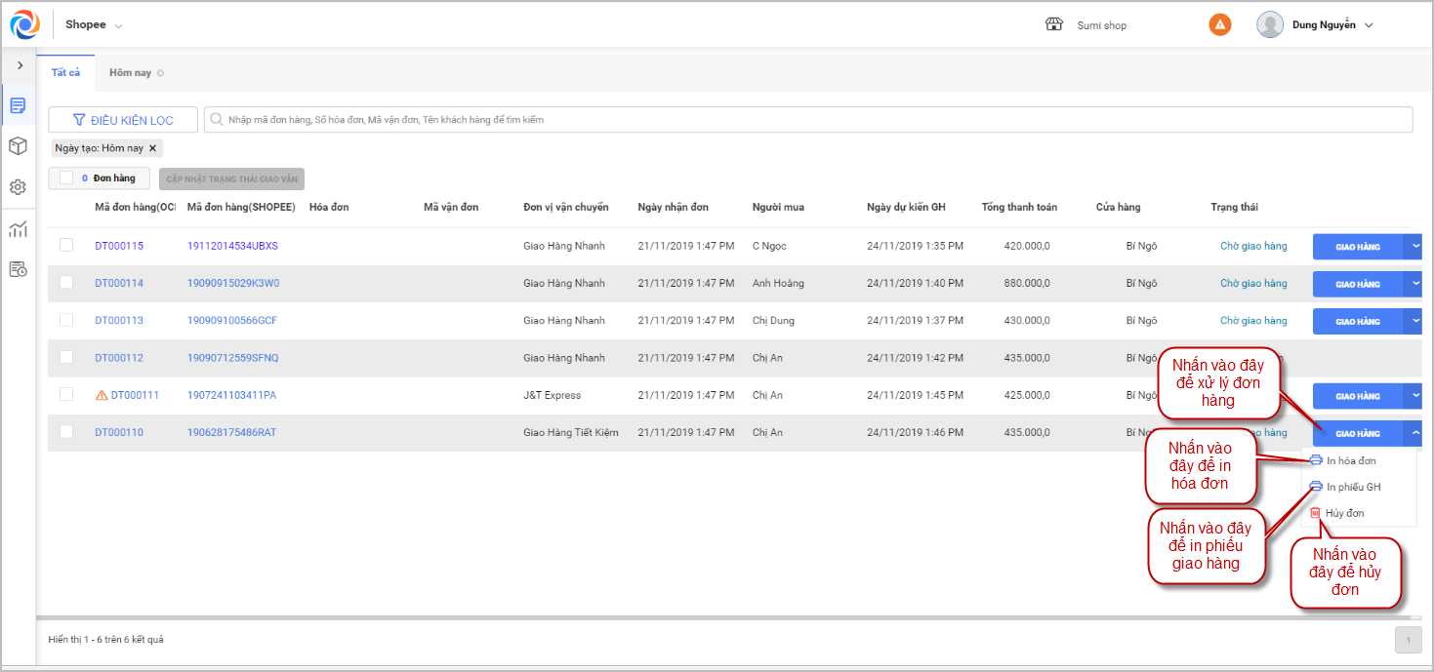Click the ĐIỀU KIỆN LỌC filter button

(123, 120)
